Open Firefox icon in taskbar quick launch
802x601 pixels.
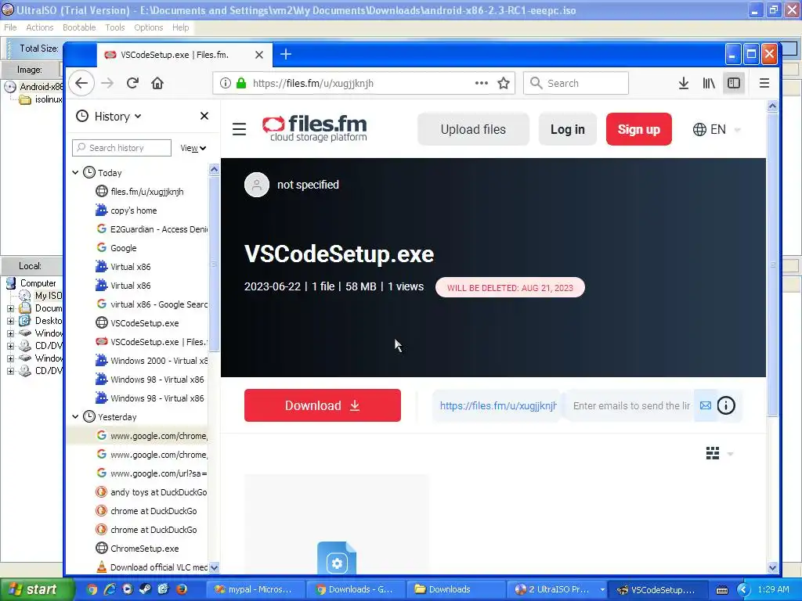(182, 589)
